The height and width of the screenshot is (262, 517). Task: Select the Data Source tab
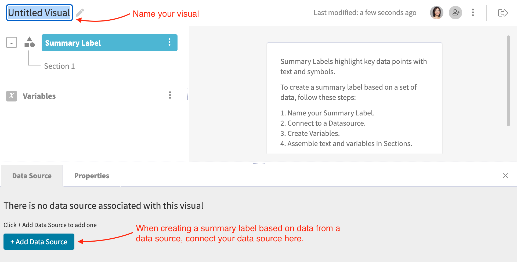pos(31,176)
